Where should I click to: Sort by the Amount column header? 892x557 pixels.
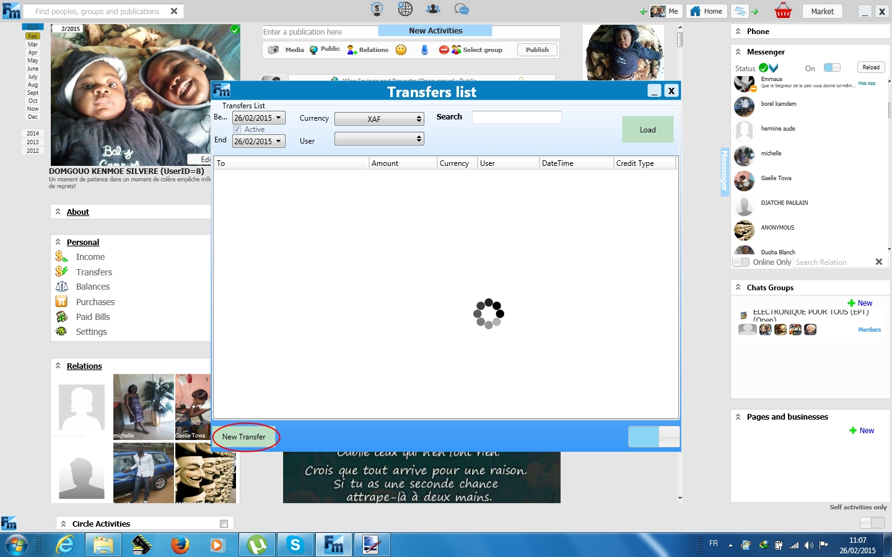point(403,163)
